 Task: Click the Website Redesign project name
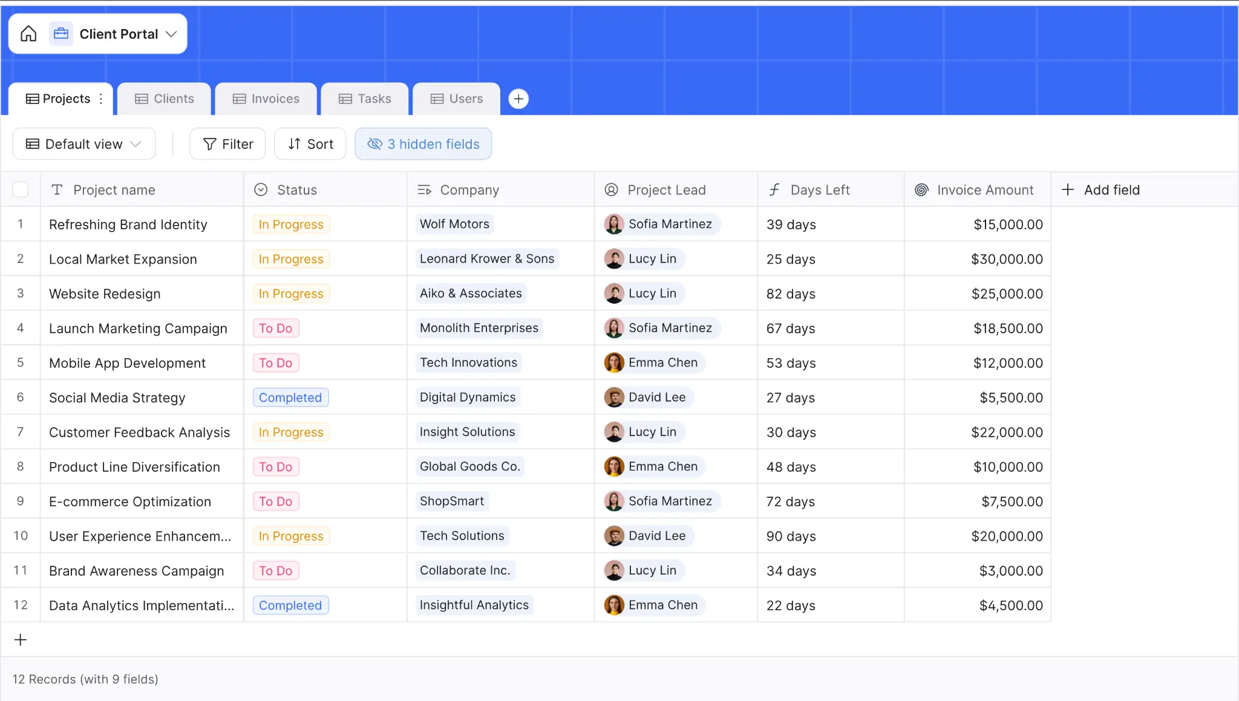(105, 294)
